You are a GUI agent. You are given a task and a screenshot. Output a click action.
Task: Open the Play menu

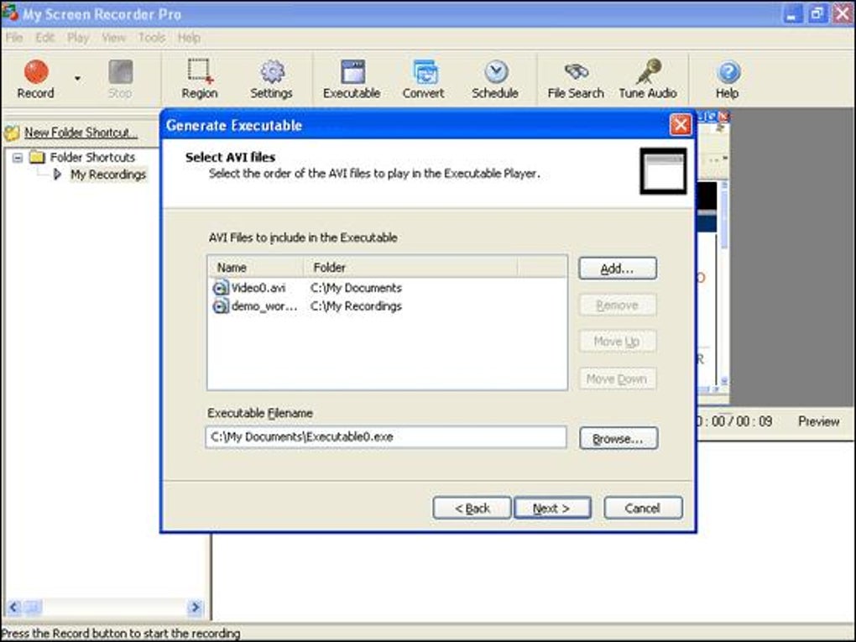tap(78, 37)
